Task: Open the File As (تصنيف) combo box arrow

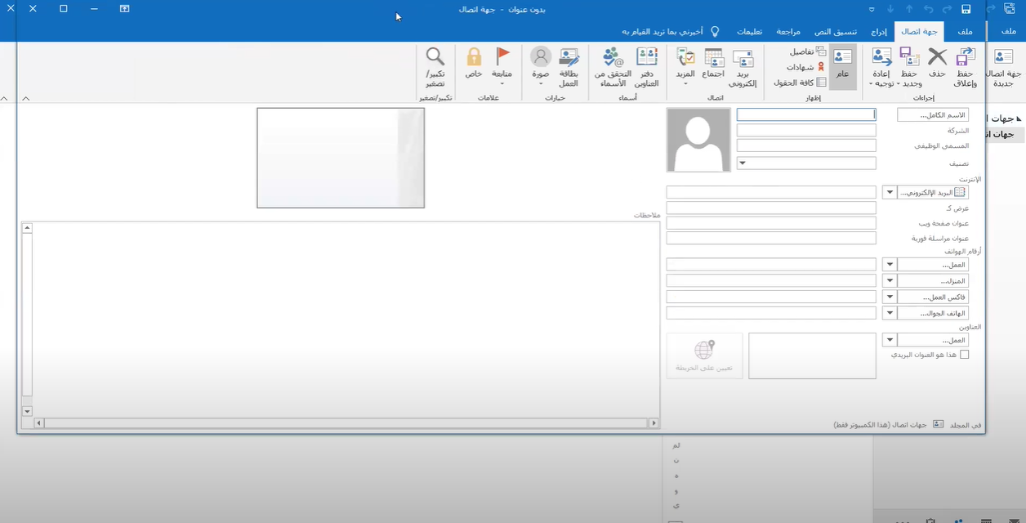Action: click(743, 163)
